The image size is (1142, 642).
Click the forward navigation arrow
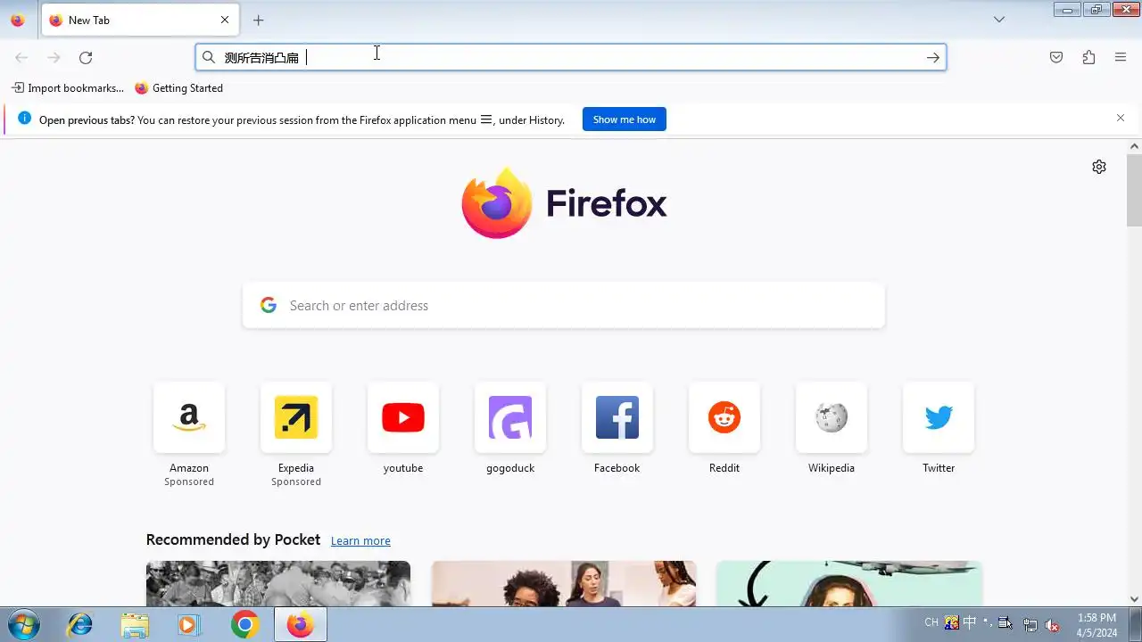(54, 58)
